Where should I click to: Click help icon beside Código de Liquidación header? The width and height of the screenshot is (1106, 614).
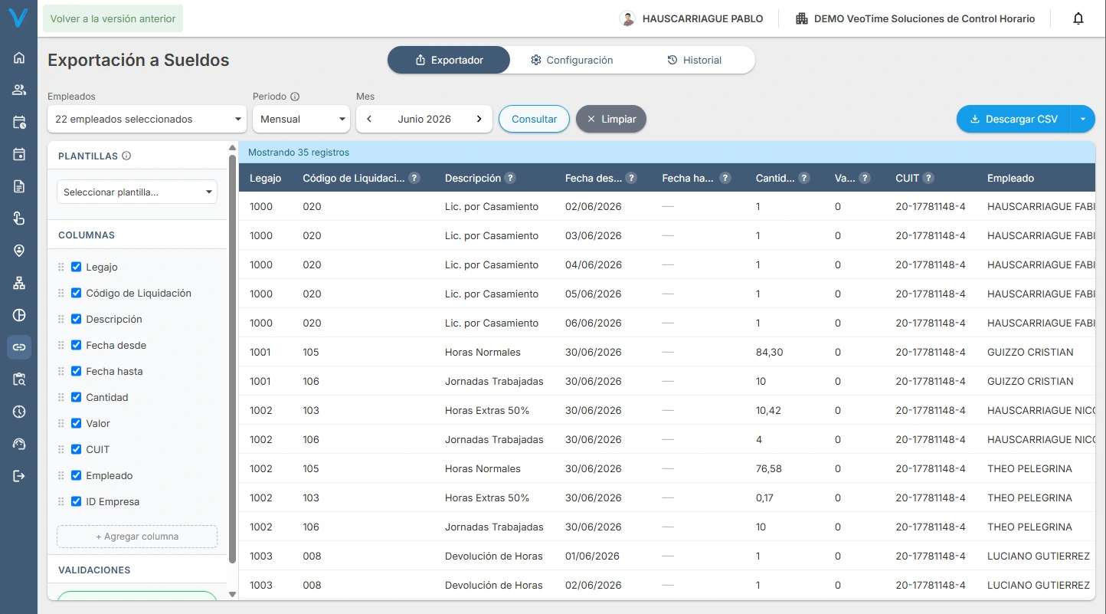click(414, 178)
